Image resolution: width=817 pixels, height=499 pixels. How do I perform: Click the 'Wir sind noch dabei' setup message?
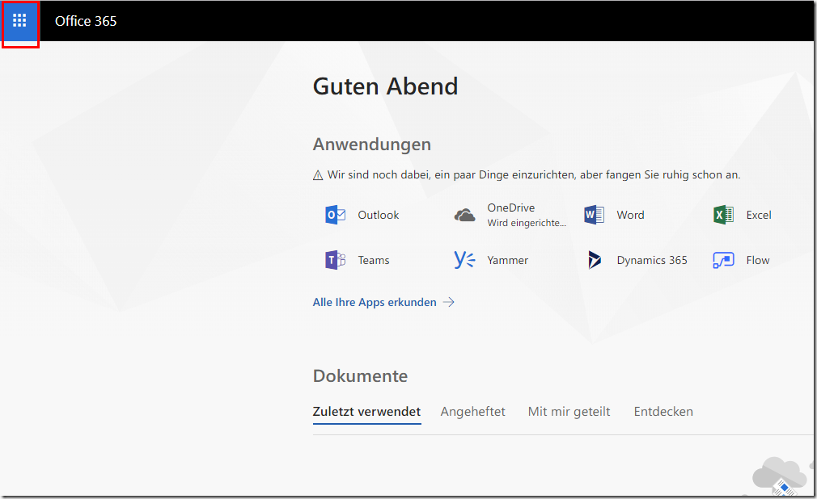[534, 175]
